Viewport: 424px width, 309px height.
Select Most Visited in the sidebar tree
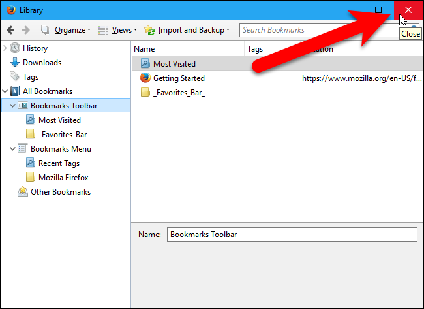tap(59, 120)
